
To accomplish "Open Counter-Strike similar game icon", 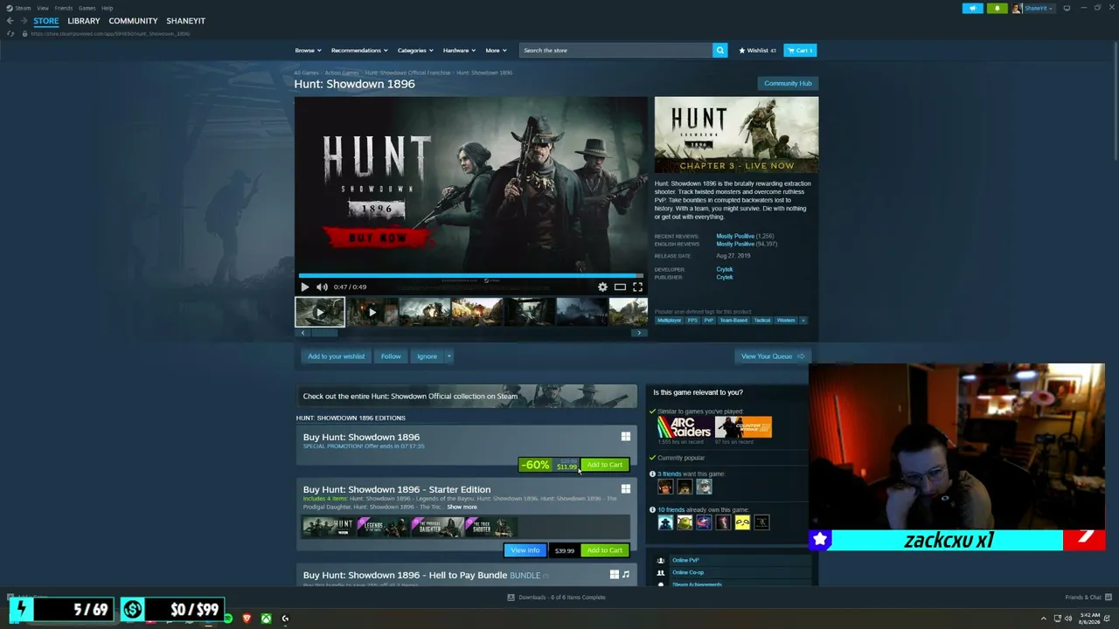I will [x=743, y=427].
